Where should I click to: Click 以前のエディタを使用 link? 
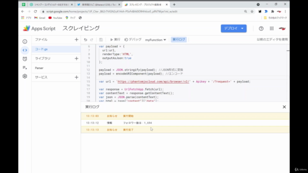pyautogui.click(x=272, y=39)
